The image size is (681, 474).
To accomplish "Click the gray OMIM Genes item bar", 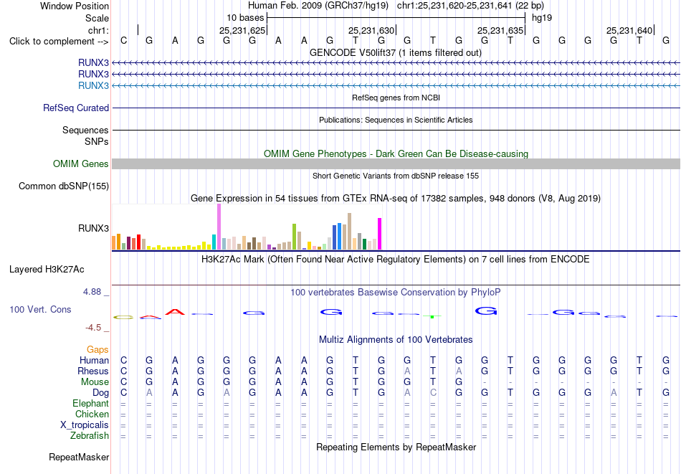I will pyautogui.click(x=396, y=163).
